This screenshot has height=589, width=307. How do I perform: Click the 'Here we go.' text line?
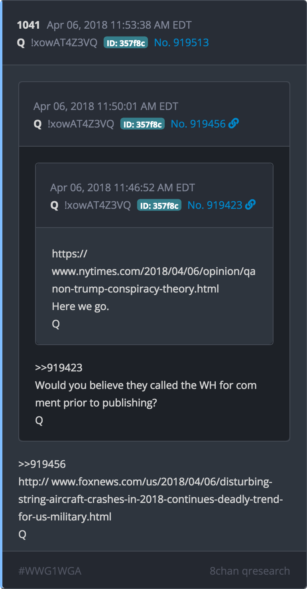tap(80, 306)
